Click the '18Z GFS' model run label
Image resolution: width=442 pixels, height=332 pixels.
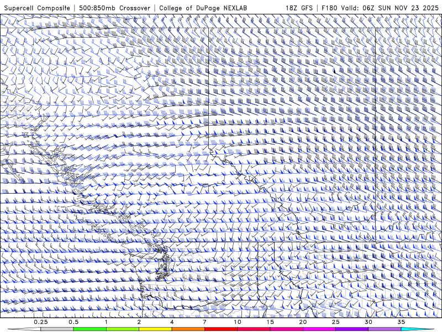299,8
